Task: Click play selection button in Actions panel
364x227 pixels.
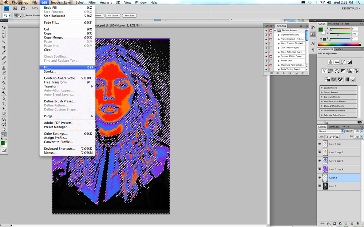Action: [x=284, y=73]
